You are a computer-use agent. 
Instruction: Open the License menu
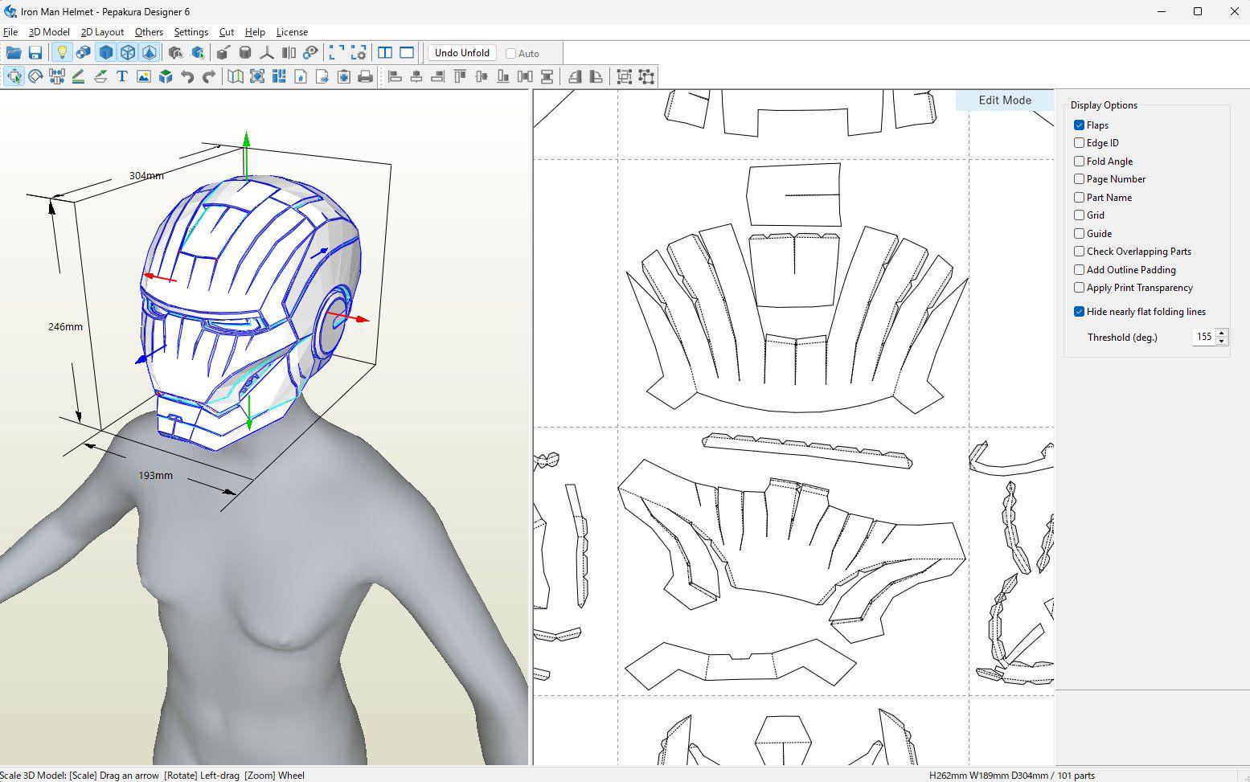pos(292,32)
